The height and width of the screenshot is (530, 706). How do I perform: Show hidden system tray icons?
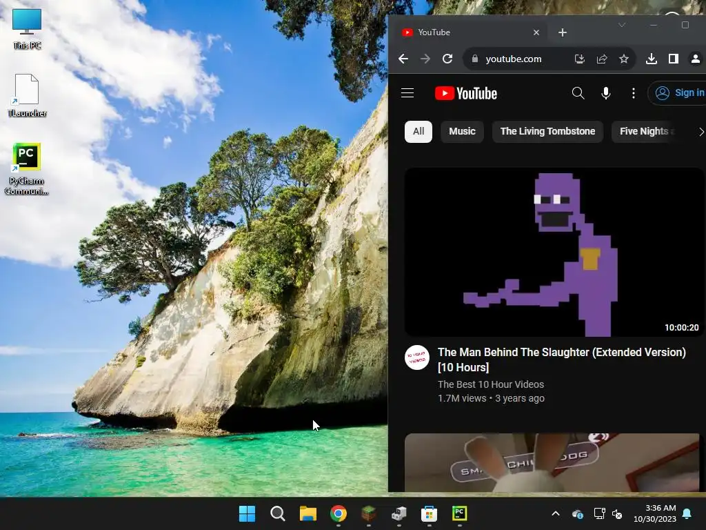tap(556, 513)
